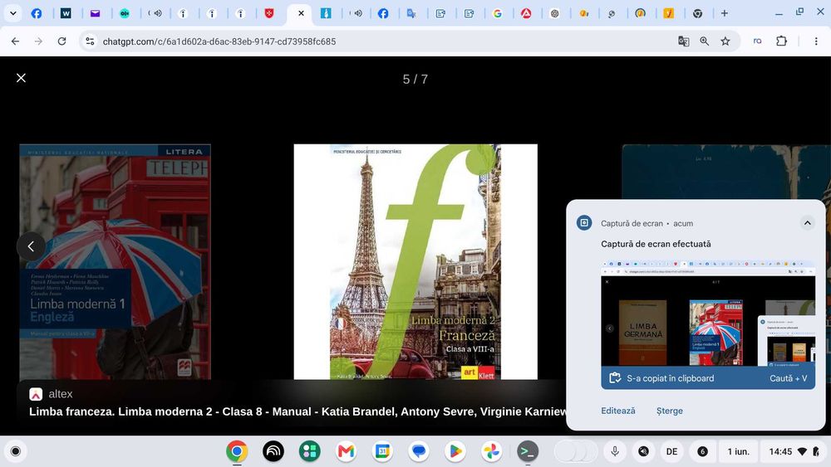
Task: Collapse the Captură de ecran notification
Action: (807, 223)
